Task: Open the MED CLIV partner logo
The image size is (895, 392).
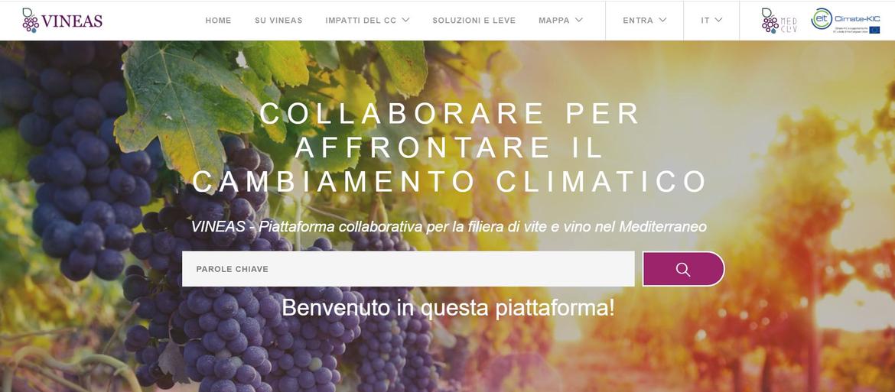Action: coord(779,21)
